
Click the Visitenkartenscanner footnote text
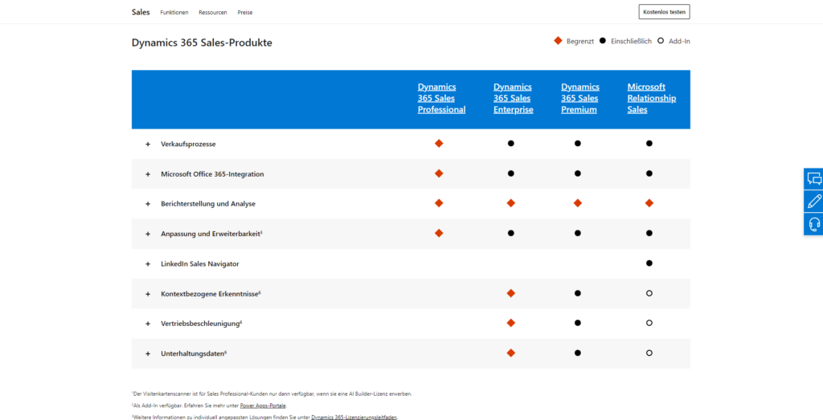(272, 393)
